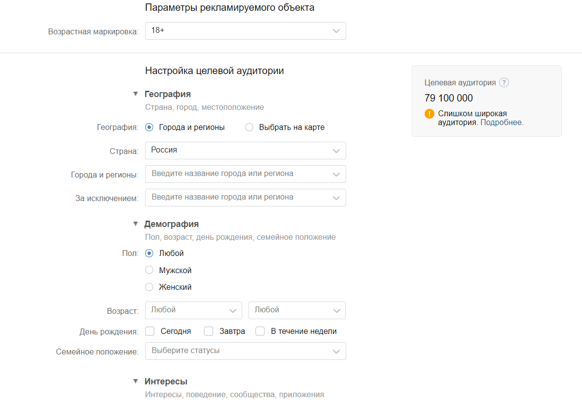582x405 pixels.
Task: Click the Подробнее link in audience panel
Action: 502,123
